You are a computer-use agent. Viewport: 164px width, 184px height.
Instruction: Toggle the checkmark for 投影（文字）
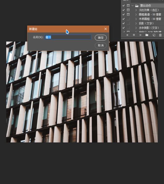124,23
